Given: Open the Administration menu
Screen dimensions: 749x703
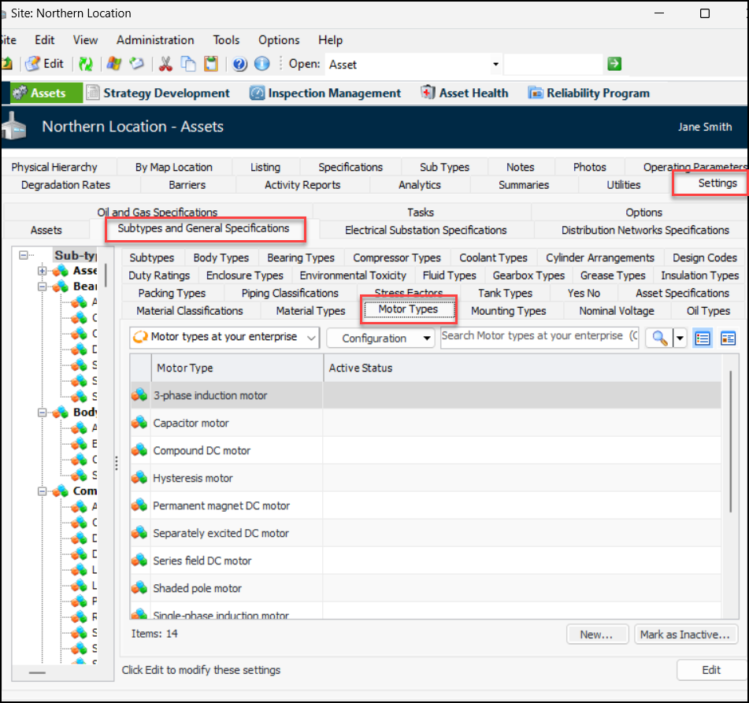Looking at the screenshot, I should tap(155, 40).
